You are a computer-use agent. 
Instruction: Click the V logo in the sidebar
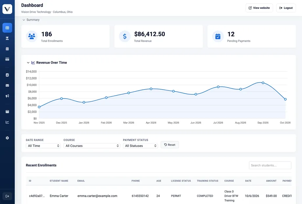pos(7,9)
